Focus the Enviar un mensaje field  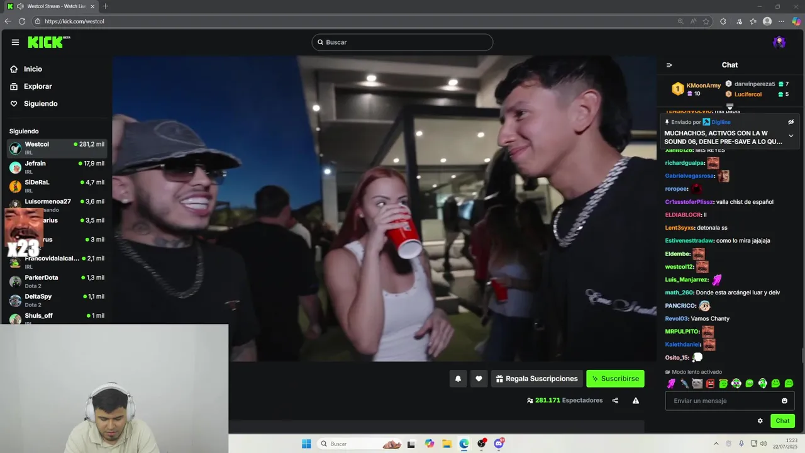point(730,401)
